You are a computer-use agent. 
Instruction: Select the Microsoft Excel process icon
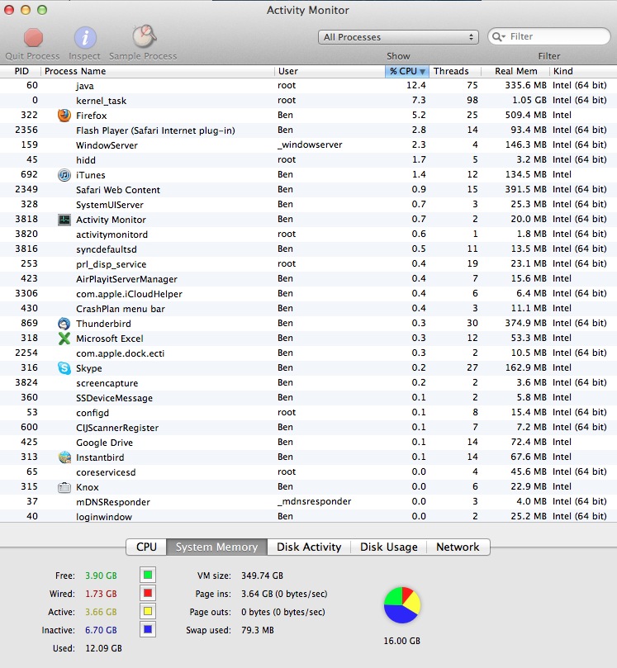pos(64,339)
